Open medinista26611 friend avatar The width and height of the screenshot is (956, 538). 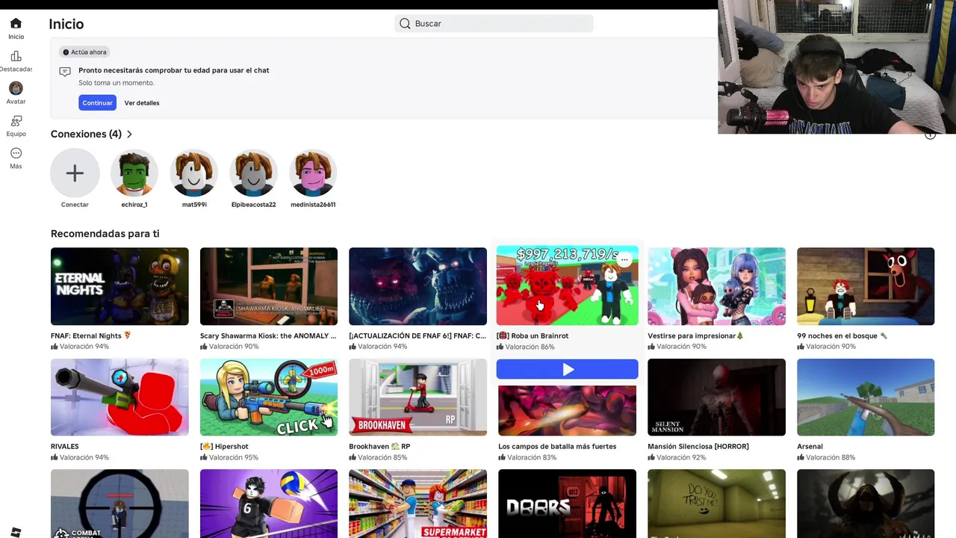(x=314, y=173)
